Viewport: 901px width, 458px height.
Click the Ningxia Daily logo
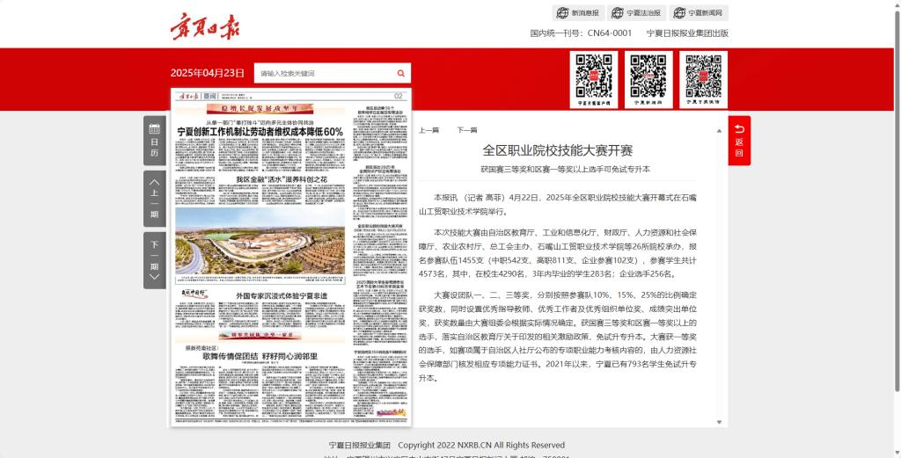pos(203,25)
